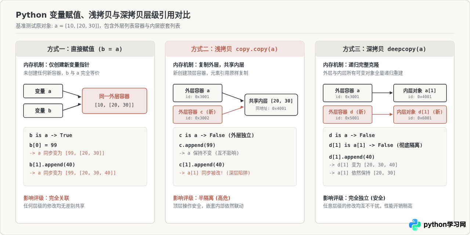This screenshot has width=470, height=235.
Task: Click the line "新创建顶层容器,元素引用原样复制"
Action: click(x=211, y=73)
